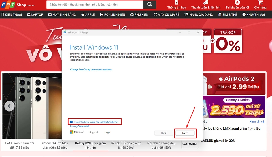Close the Windows 11 Setup window
Image resolution: width=272 pixels, height=157 pixels.
pyautogui.click(x=198, y=32)
